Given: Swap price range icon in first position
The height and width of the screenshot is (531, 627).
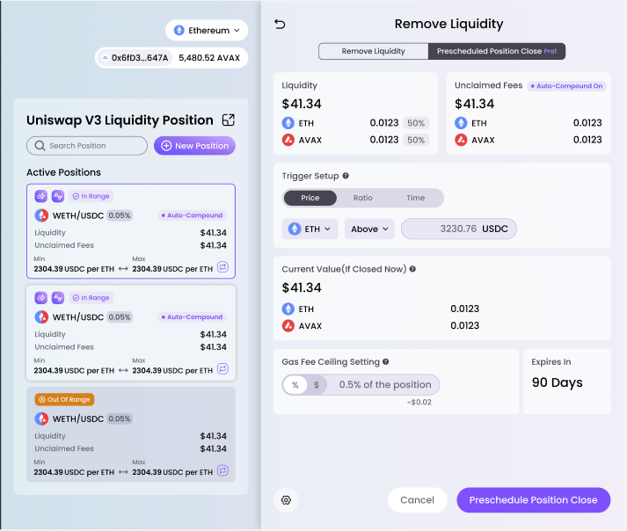Looking at the screenshot, I should [222, 267].
